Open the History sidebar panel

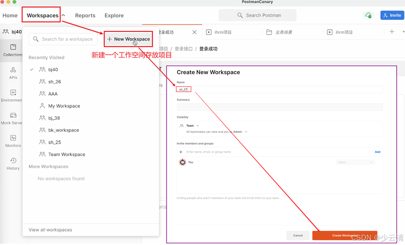[x=13, y=164]
